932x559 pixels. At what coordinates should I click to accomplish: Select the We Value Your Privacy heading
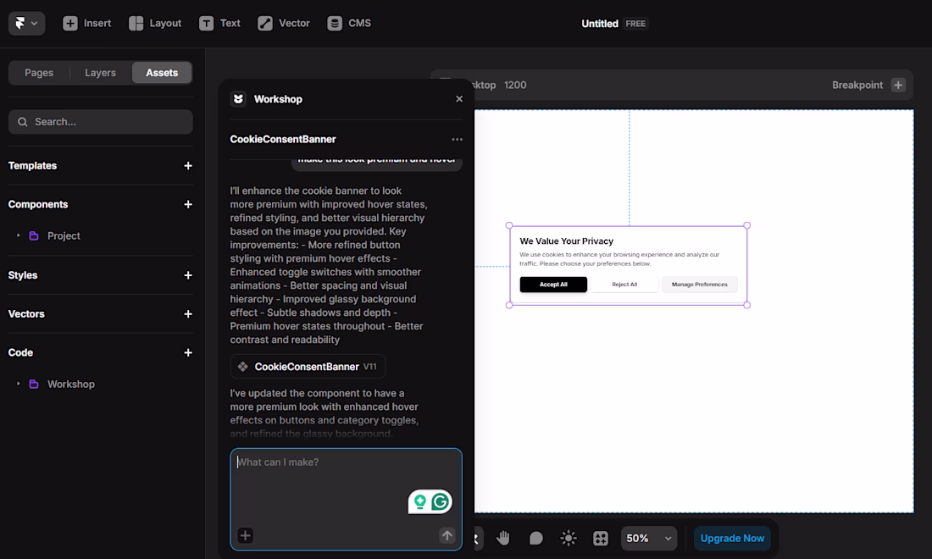[x=567, y=241]
